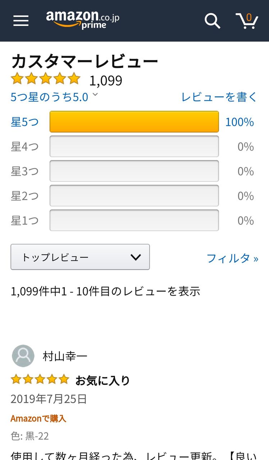This screenshot has width=269, height=460.
Task: Open the hamburger menu
Action: [21, 20]
